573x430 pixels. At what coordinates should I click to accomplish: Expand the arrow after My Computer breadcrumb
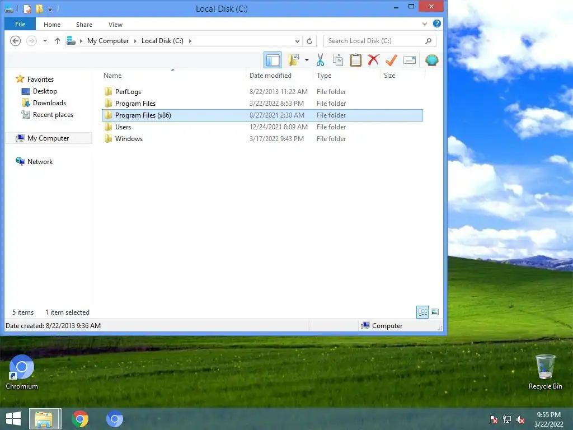135,41
